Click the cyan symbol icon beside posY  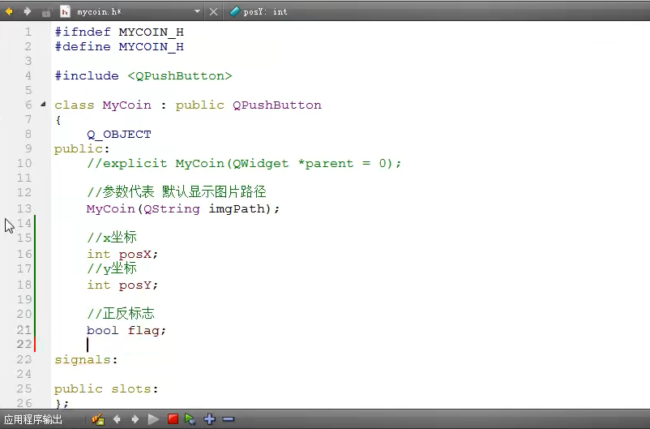(234, 11)
